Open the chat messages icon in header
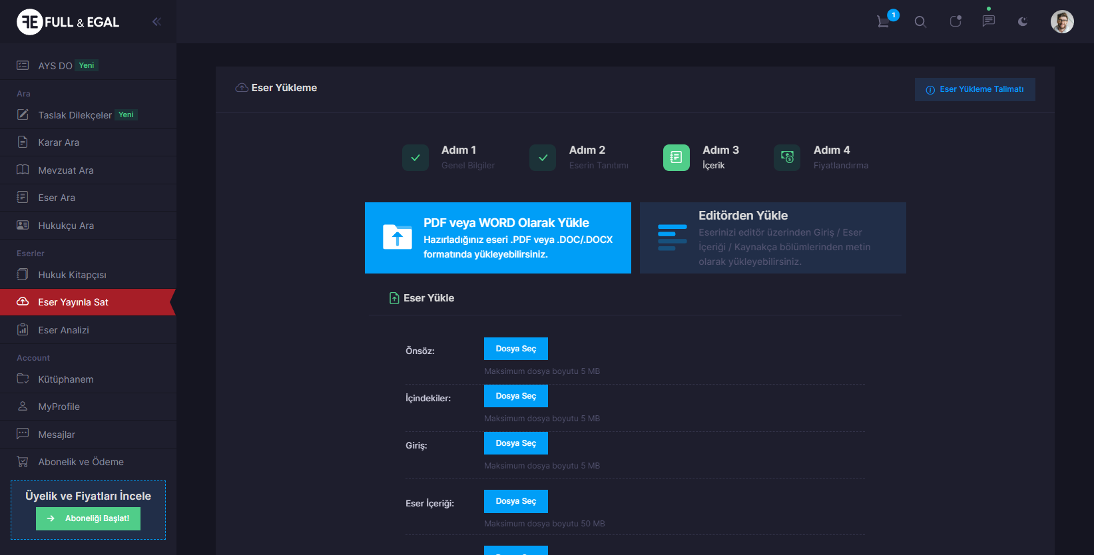1094x555 pixels. pos(989,21)
